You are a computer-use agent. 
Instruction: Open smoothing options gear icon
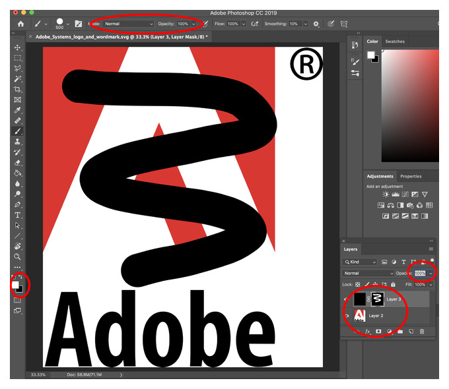(316, 24)
